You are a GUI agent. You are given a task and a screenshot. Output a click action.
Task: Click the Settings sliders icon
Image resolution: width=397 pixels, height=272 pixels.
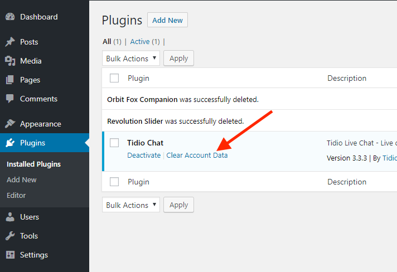pos(10,255)
